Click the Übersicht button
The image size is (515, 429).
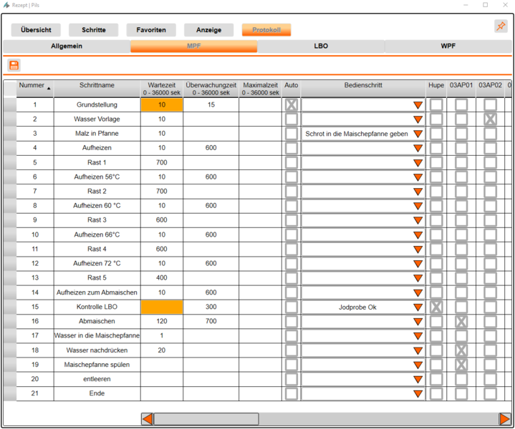tap(36, 30)
